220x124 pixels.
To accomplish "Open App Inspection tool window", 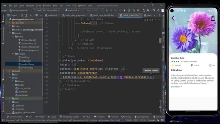I will click(142, 117).
